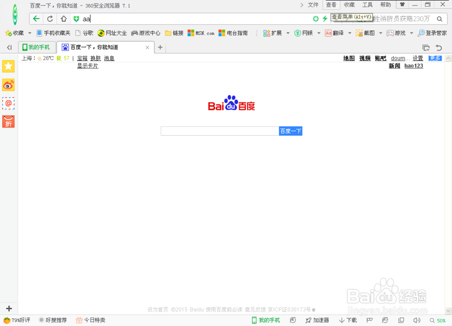The height and width of the screenshot is (326, 452).
Task: Open the 收藏 menu in title bar
Action: point(349,5)
